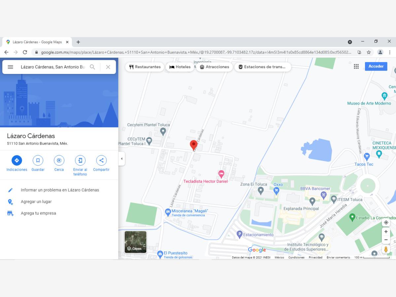
Task: Click the browser forward arrow
Action: pos(16,52)
